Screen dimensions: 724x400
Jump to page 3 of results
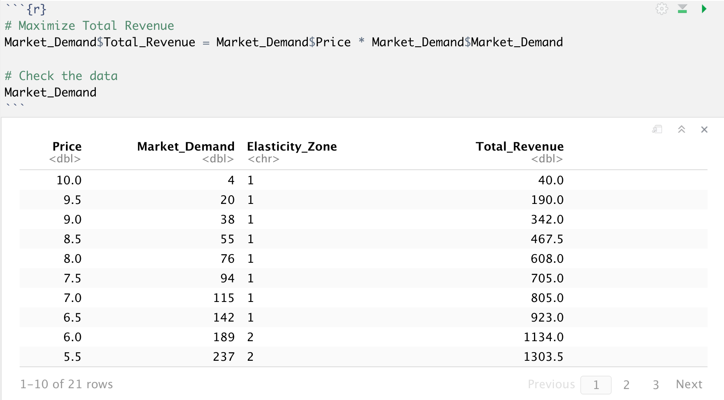coord(656,385)
